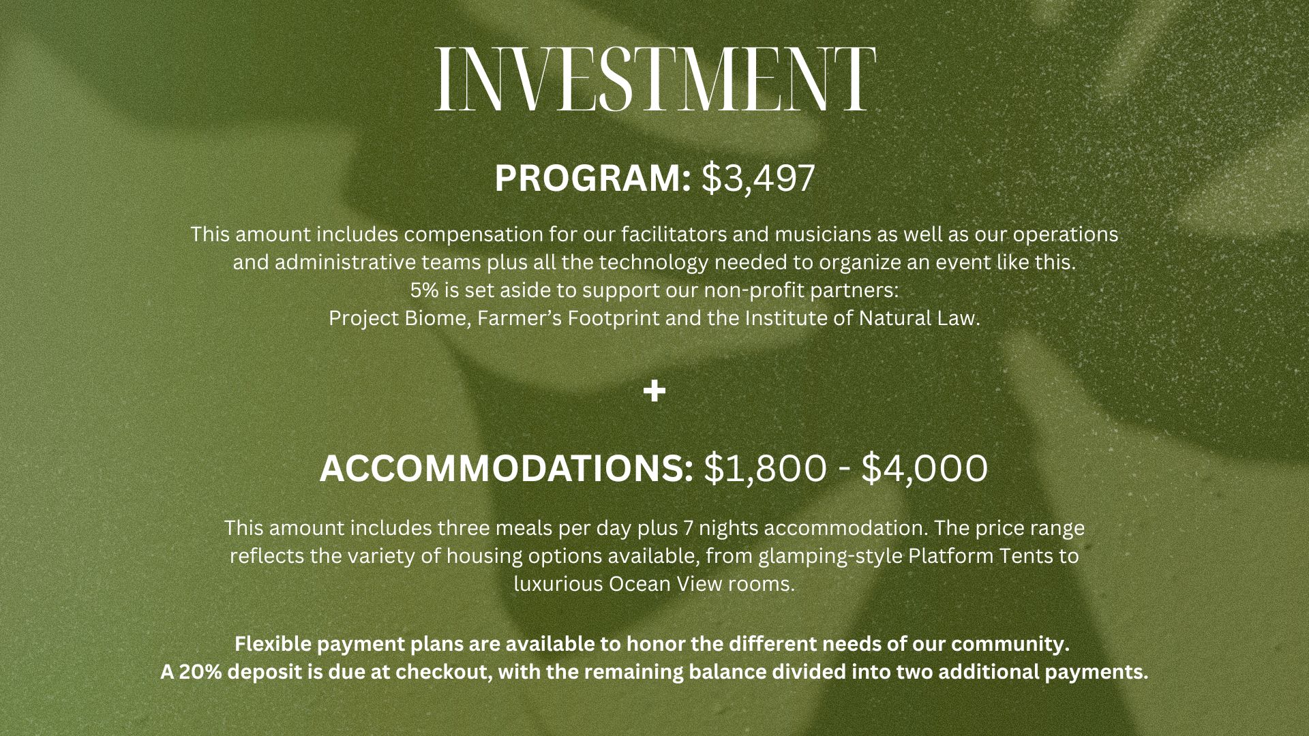Select the $3,497 program price
The width and height of the screenshot is (1309, 736).
pos(758,179)
